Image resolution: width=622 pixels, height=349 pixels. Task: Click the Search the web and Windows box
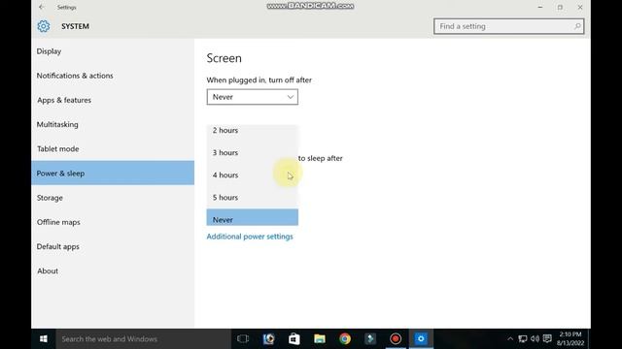tap(143, 339)
